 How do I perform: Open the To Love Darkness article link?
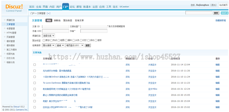66,83
